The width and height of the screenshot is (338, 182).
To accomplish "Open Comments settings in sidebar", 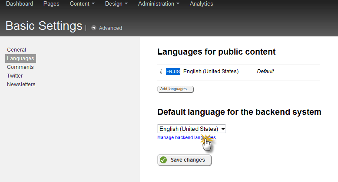I will pos(20,67).
